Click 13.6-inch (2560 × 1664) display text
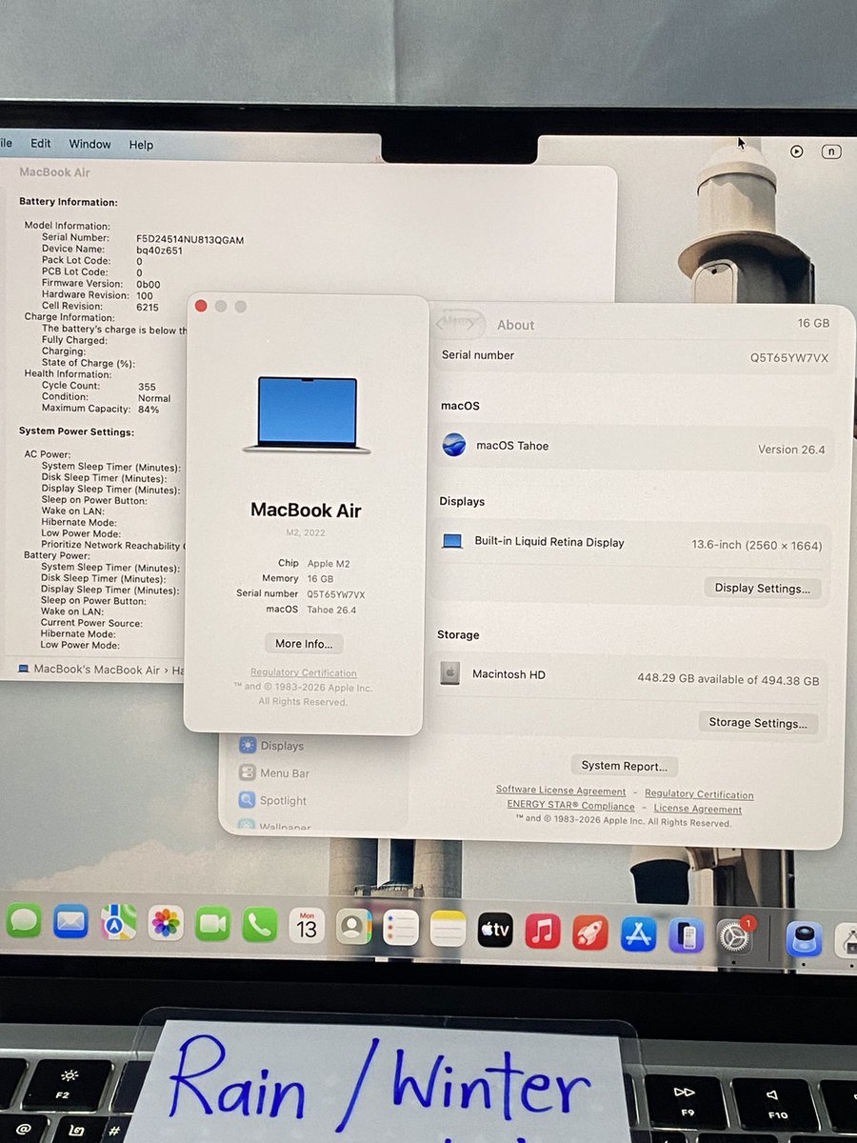Viewport: 857px width, 1143px height. 756,546
